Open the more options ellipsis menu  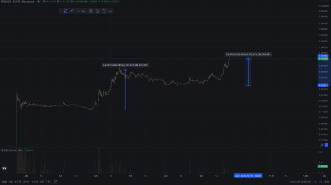[x=110, y=11]
